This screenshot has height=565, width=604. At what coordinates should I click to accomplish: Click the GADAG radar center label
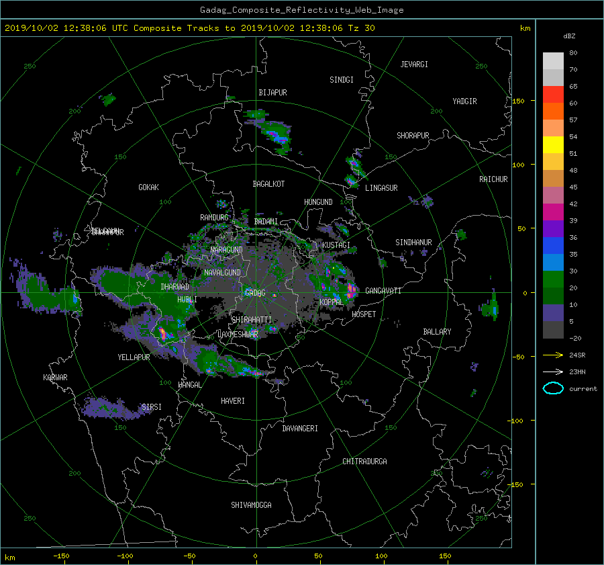tap(255, 293)
